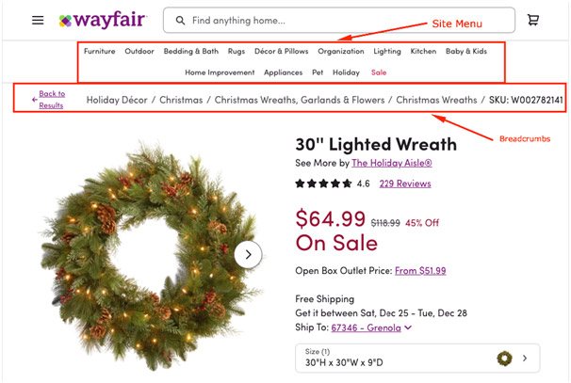Screen dimensions: 571x383
Task: Open the shopping cart
Action: point(533,20)
